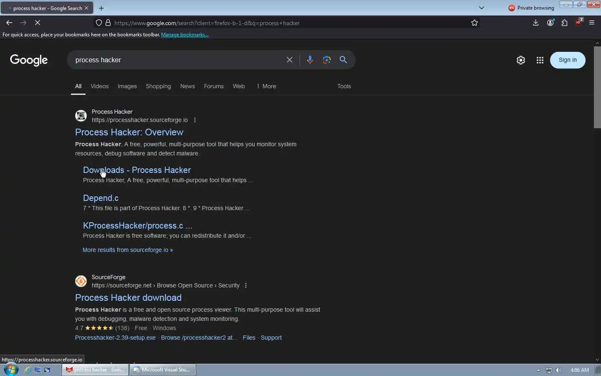Go back to the previous page
Image resolution: width=601 pixels, height=376 pixels.
pyautogui.click(x=9, y=23)
